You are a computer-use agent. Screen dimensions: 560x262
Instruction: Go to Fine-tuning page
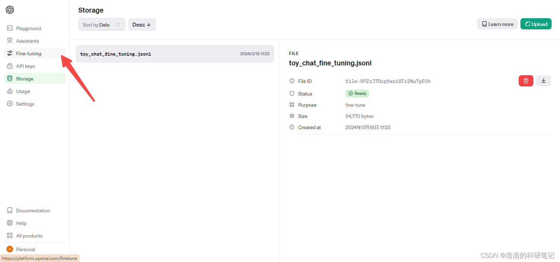pyautogui.click(x=35, y=54)
